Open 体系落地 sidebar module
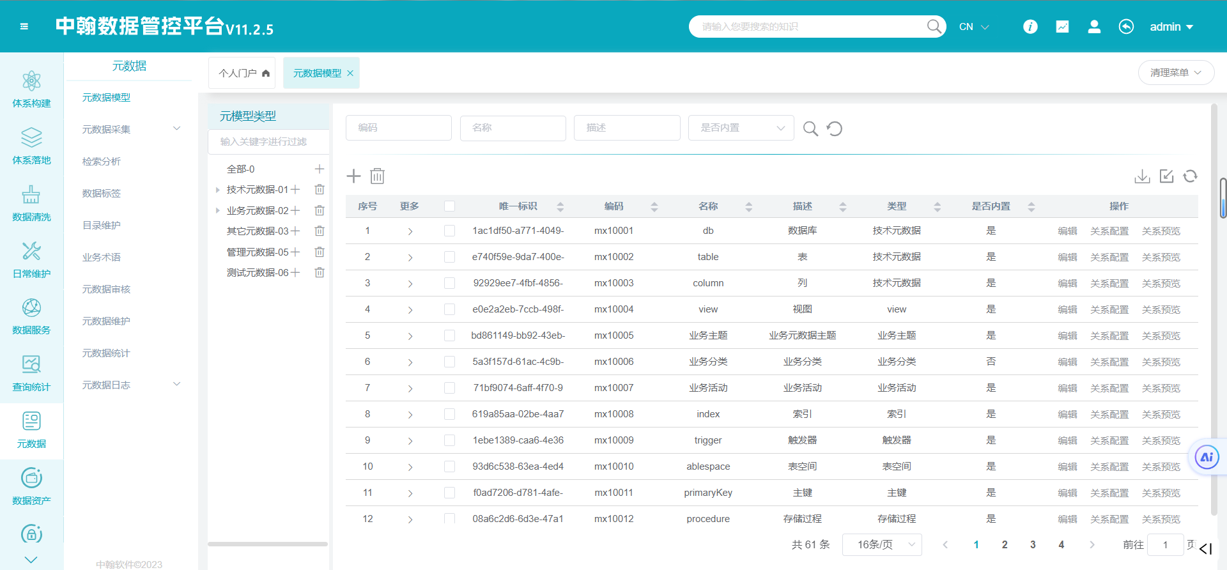Viewport: 1227px width, 570px height. tap(31, 146)
